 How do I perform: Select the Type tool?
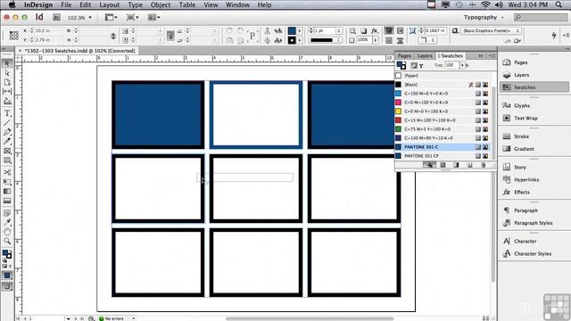coord(7,113)
